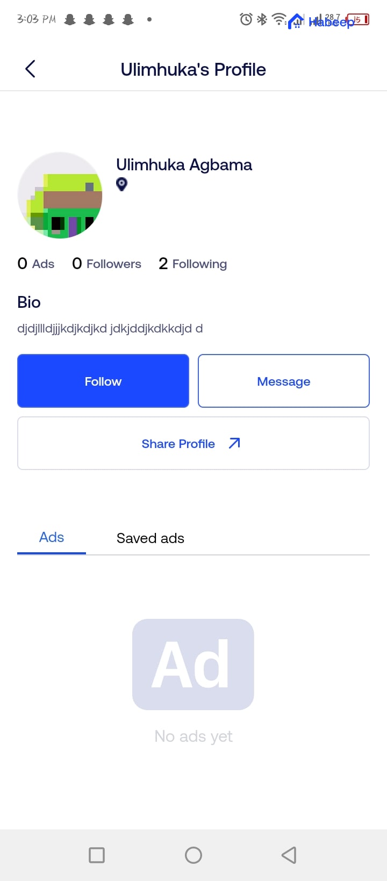Follow Ulimhuka Agbama

[x=103, y=381]
